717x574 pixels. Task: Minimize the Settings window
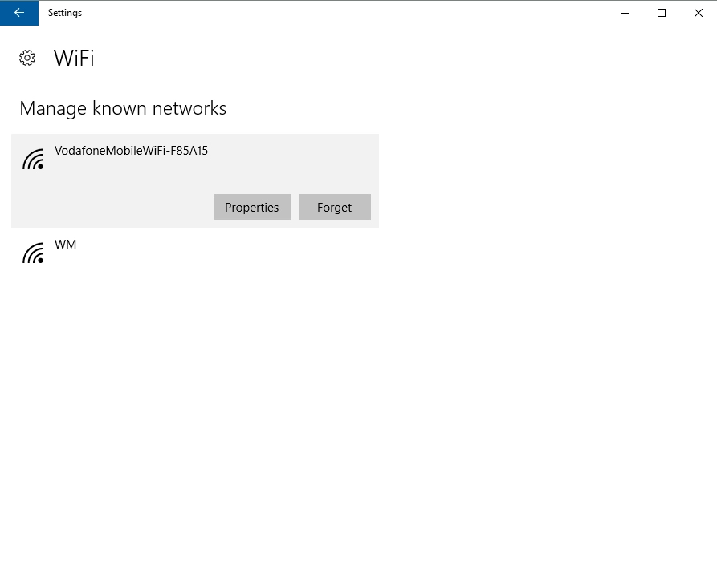coord(625,13)
